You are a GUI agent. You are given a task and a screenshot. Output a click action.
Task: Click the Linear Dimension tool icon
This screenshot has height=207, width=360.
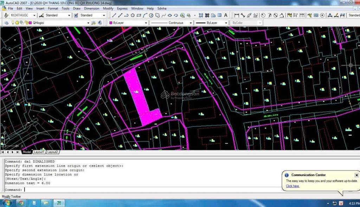pyautogui.click(x=237, y=15)
